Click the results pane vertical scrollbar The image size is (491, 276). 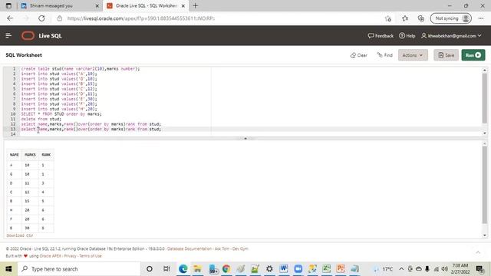(x=485, y=185)
